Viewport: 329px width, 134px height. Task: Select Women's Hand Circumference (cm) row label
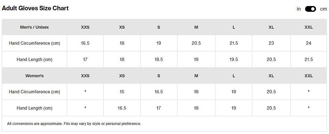(34, 92)
